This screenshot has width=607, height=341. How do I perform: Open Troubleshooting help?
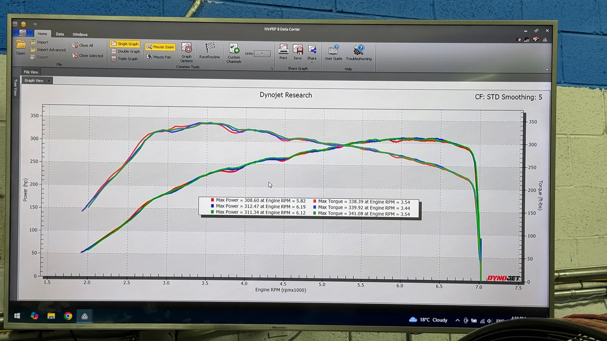click(x=358, y=53)
